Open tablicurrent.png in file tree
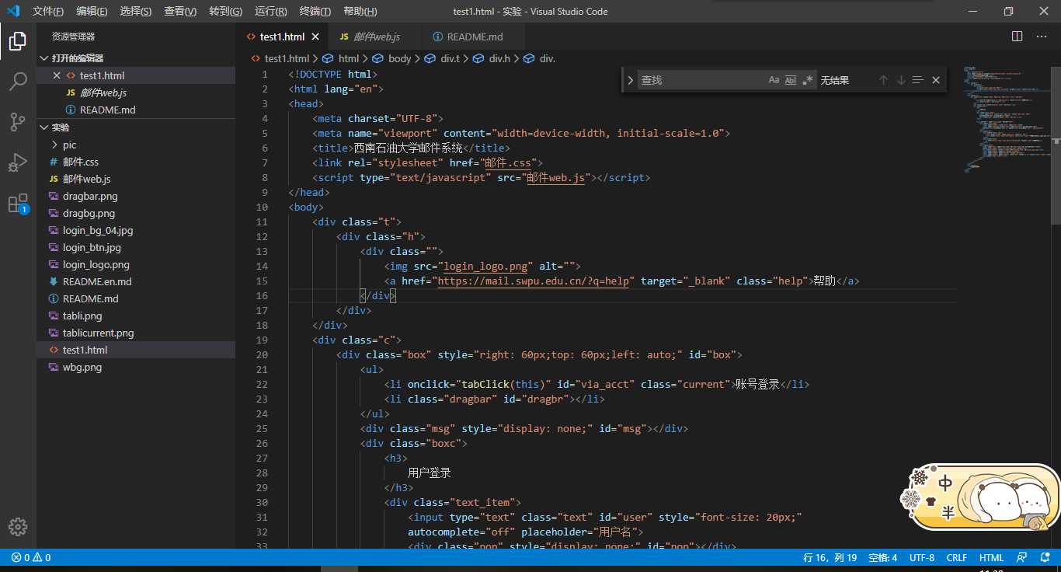Image resolution: width=1061 pixels, height=572 pixels. click(136, 333)
